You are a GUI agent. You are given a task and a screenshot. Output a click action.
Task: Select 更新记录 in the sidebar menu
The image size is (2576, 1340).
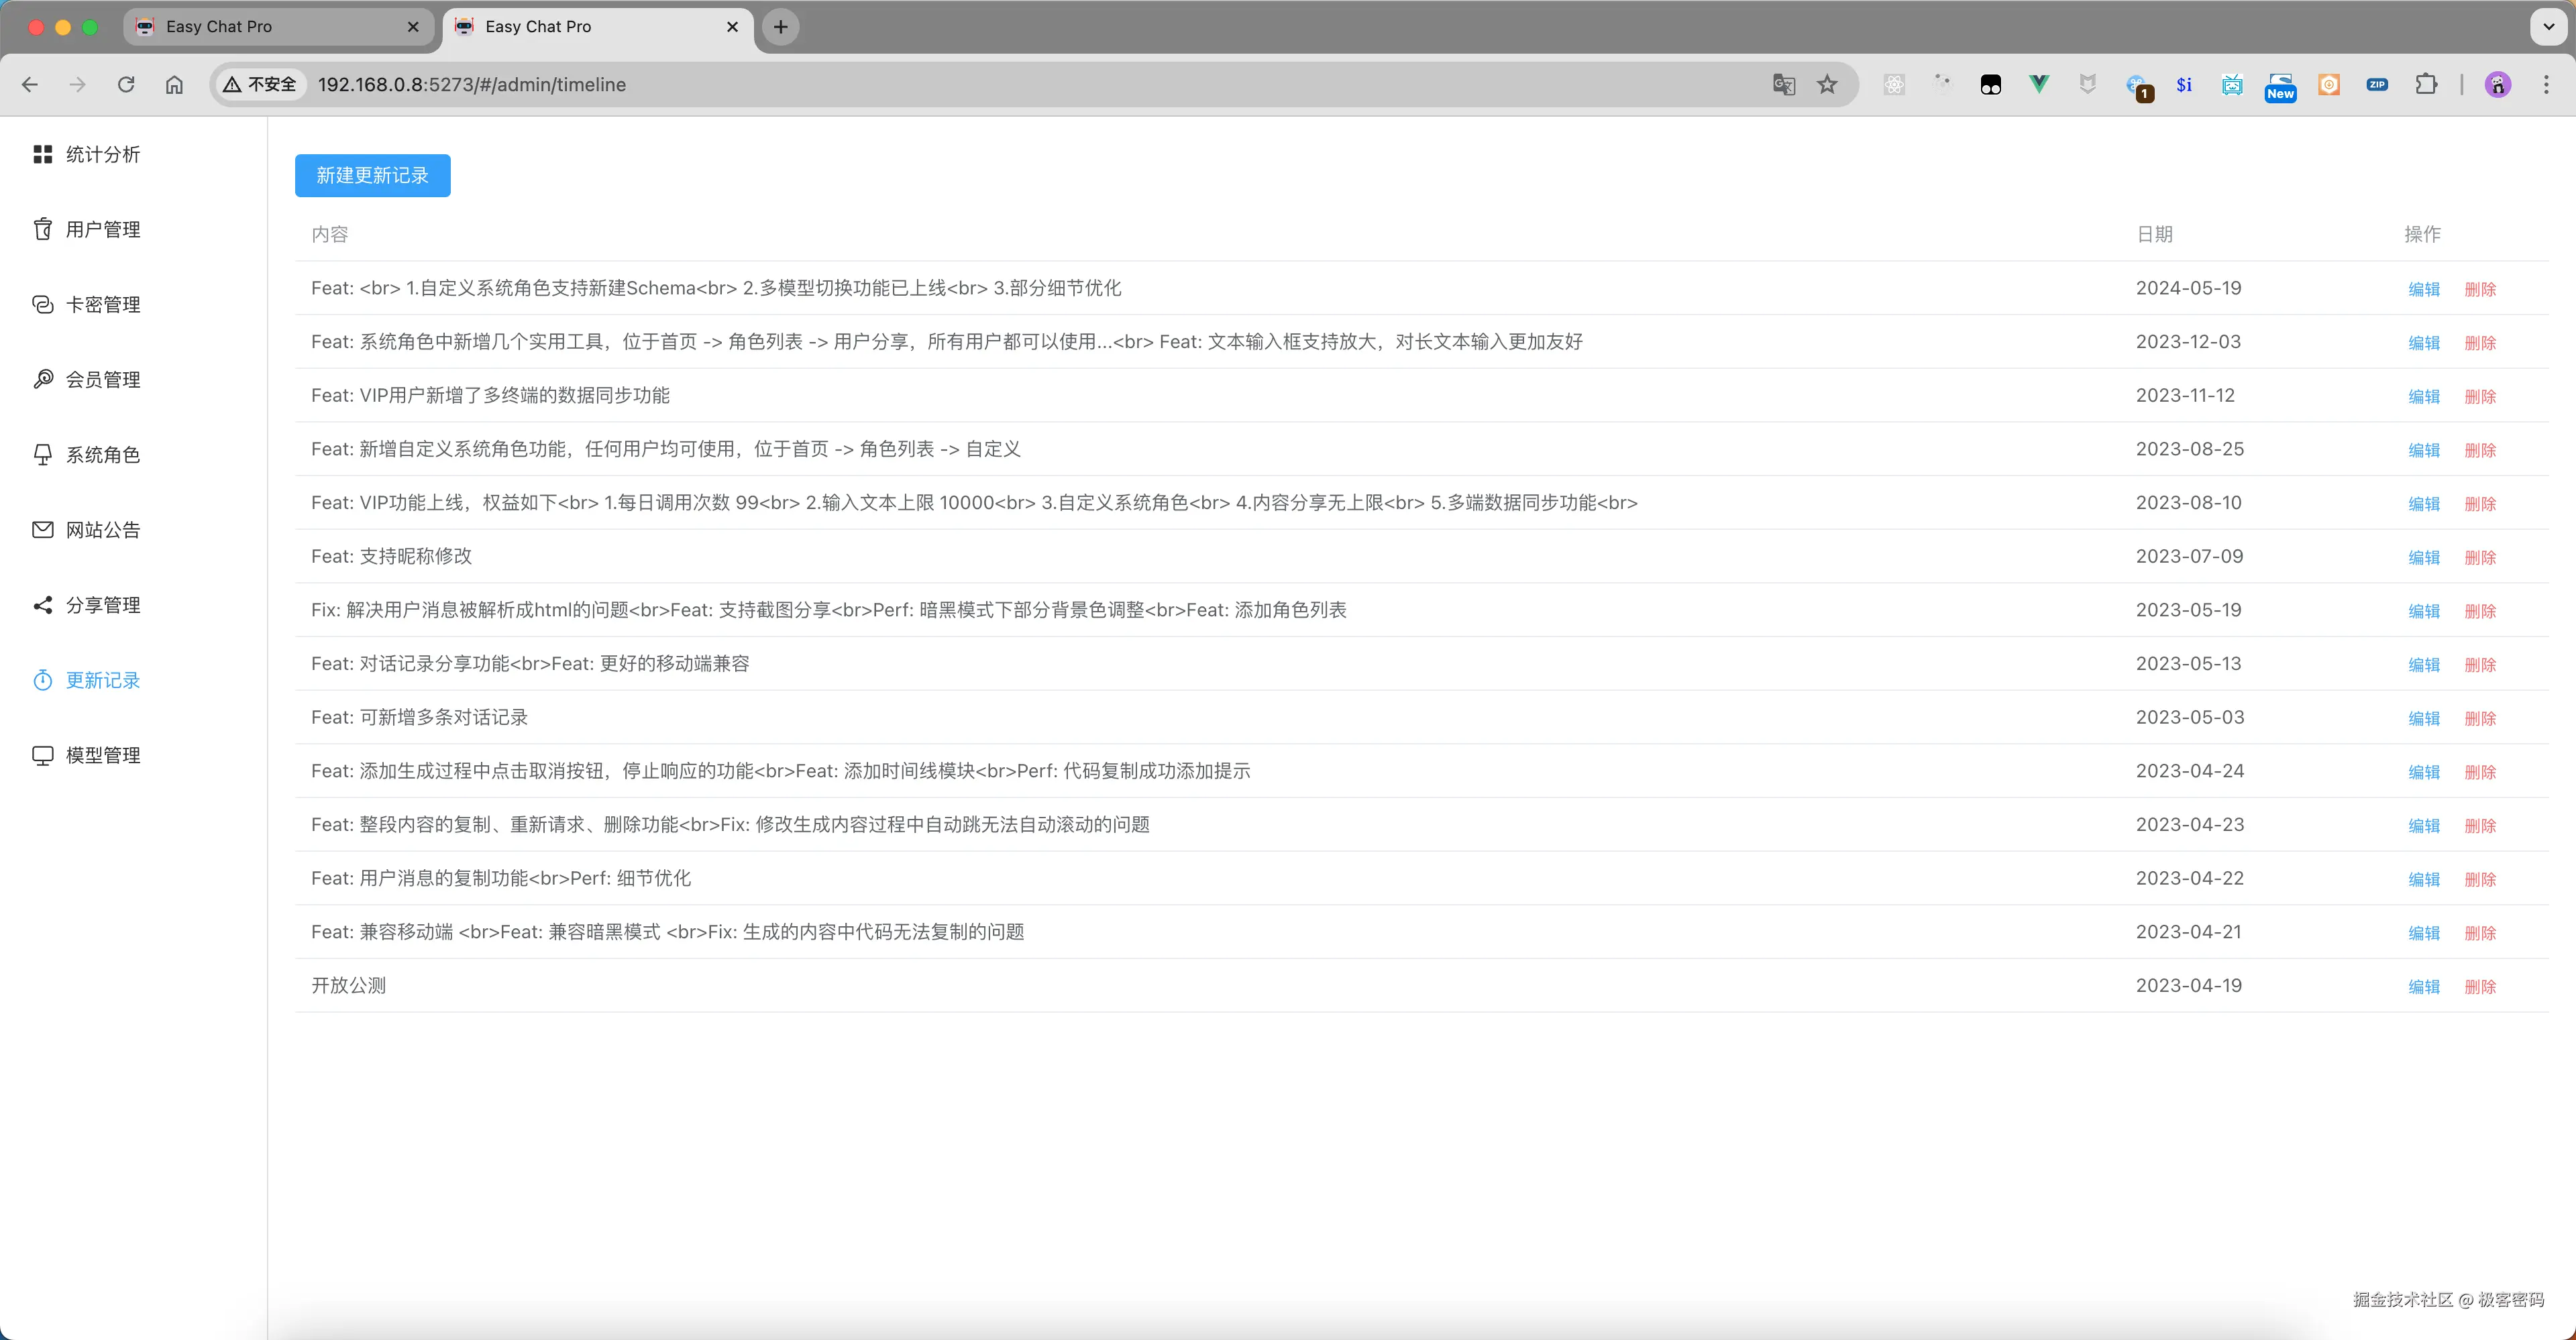pyautogui.click(x=102, y=680)
